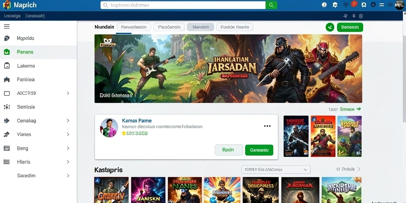Viewport: 406px width, 203px height.
Task: Click the round green icon beside Denenin
Action: pos(330,27)
